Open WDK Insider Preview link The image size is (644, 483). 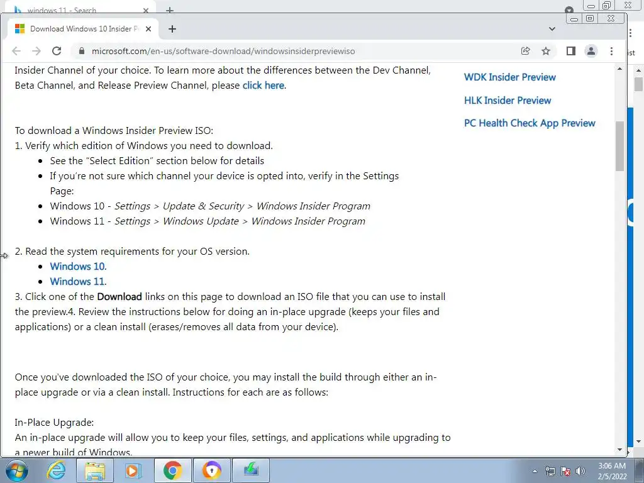click(509, 77)
